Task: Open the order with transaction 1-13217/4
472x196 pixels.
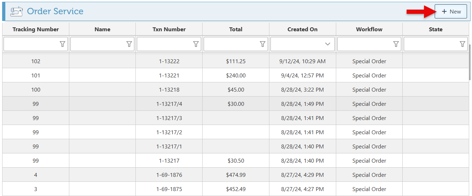Action: point(169,104)
